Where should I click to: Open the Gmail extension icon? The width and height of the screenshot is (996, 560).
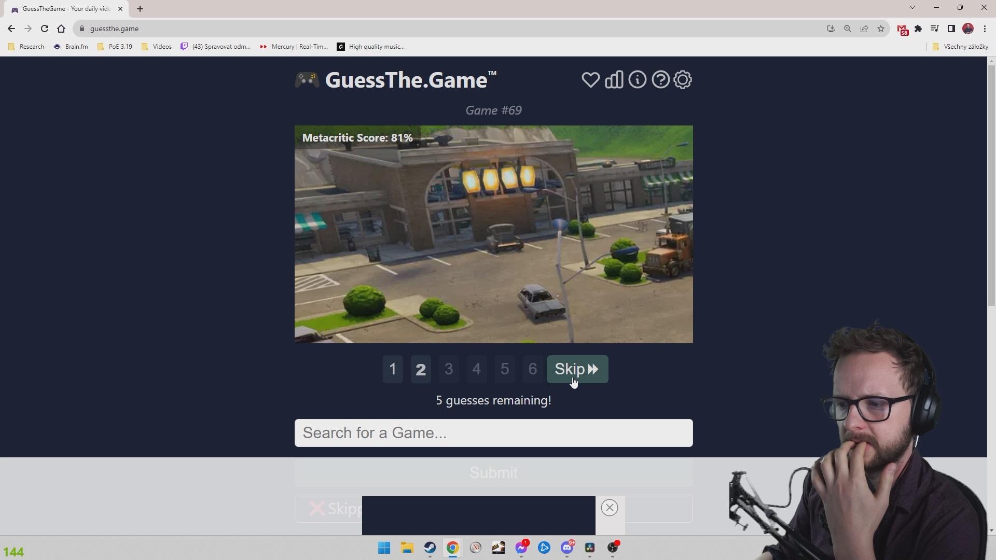(x=903, y=30)
